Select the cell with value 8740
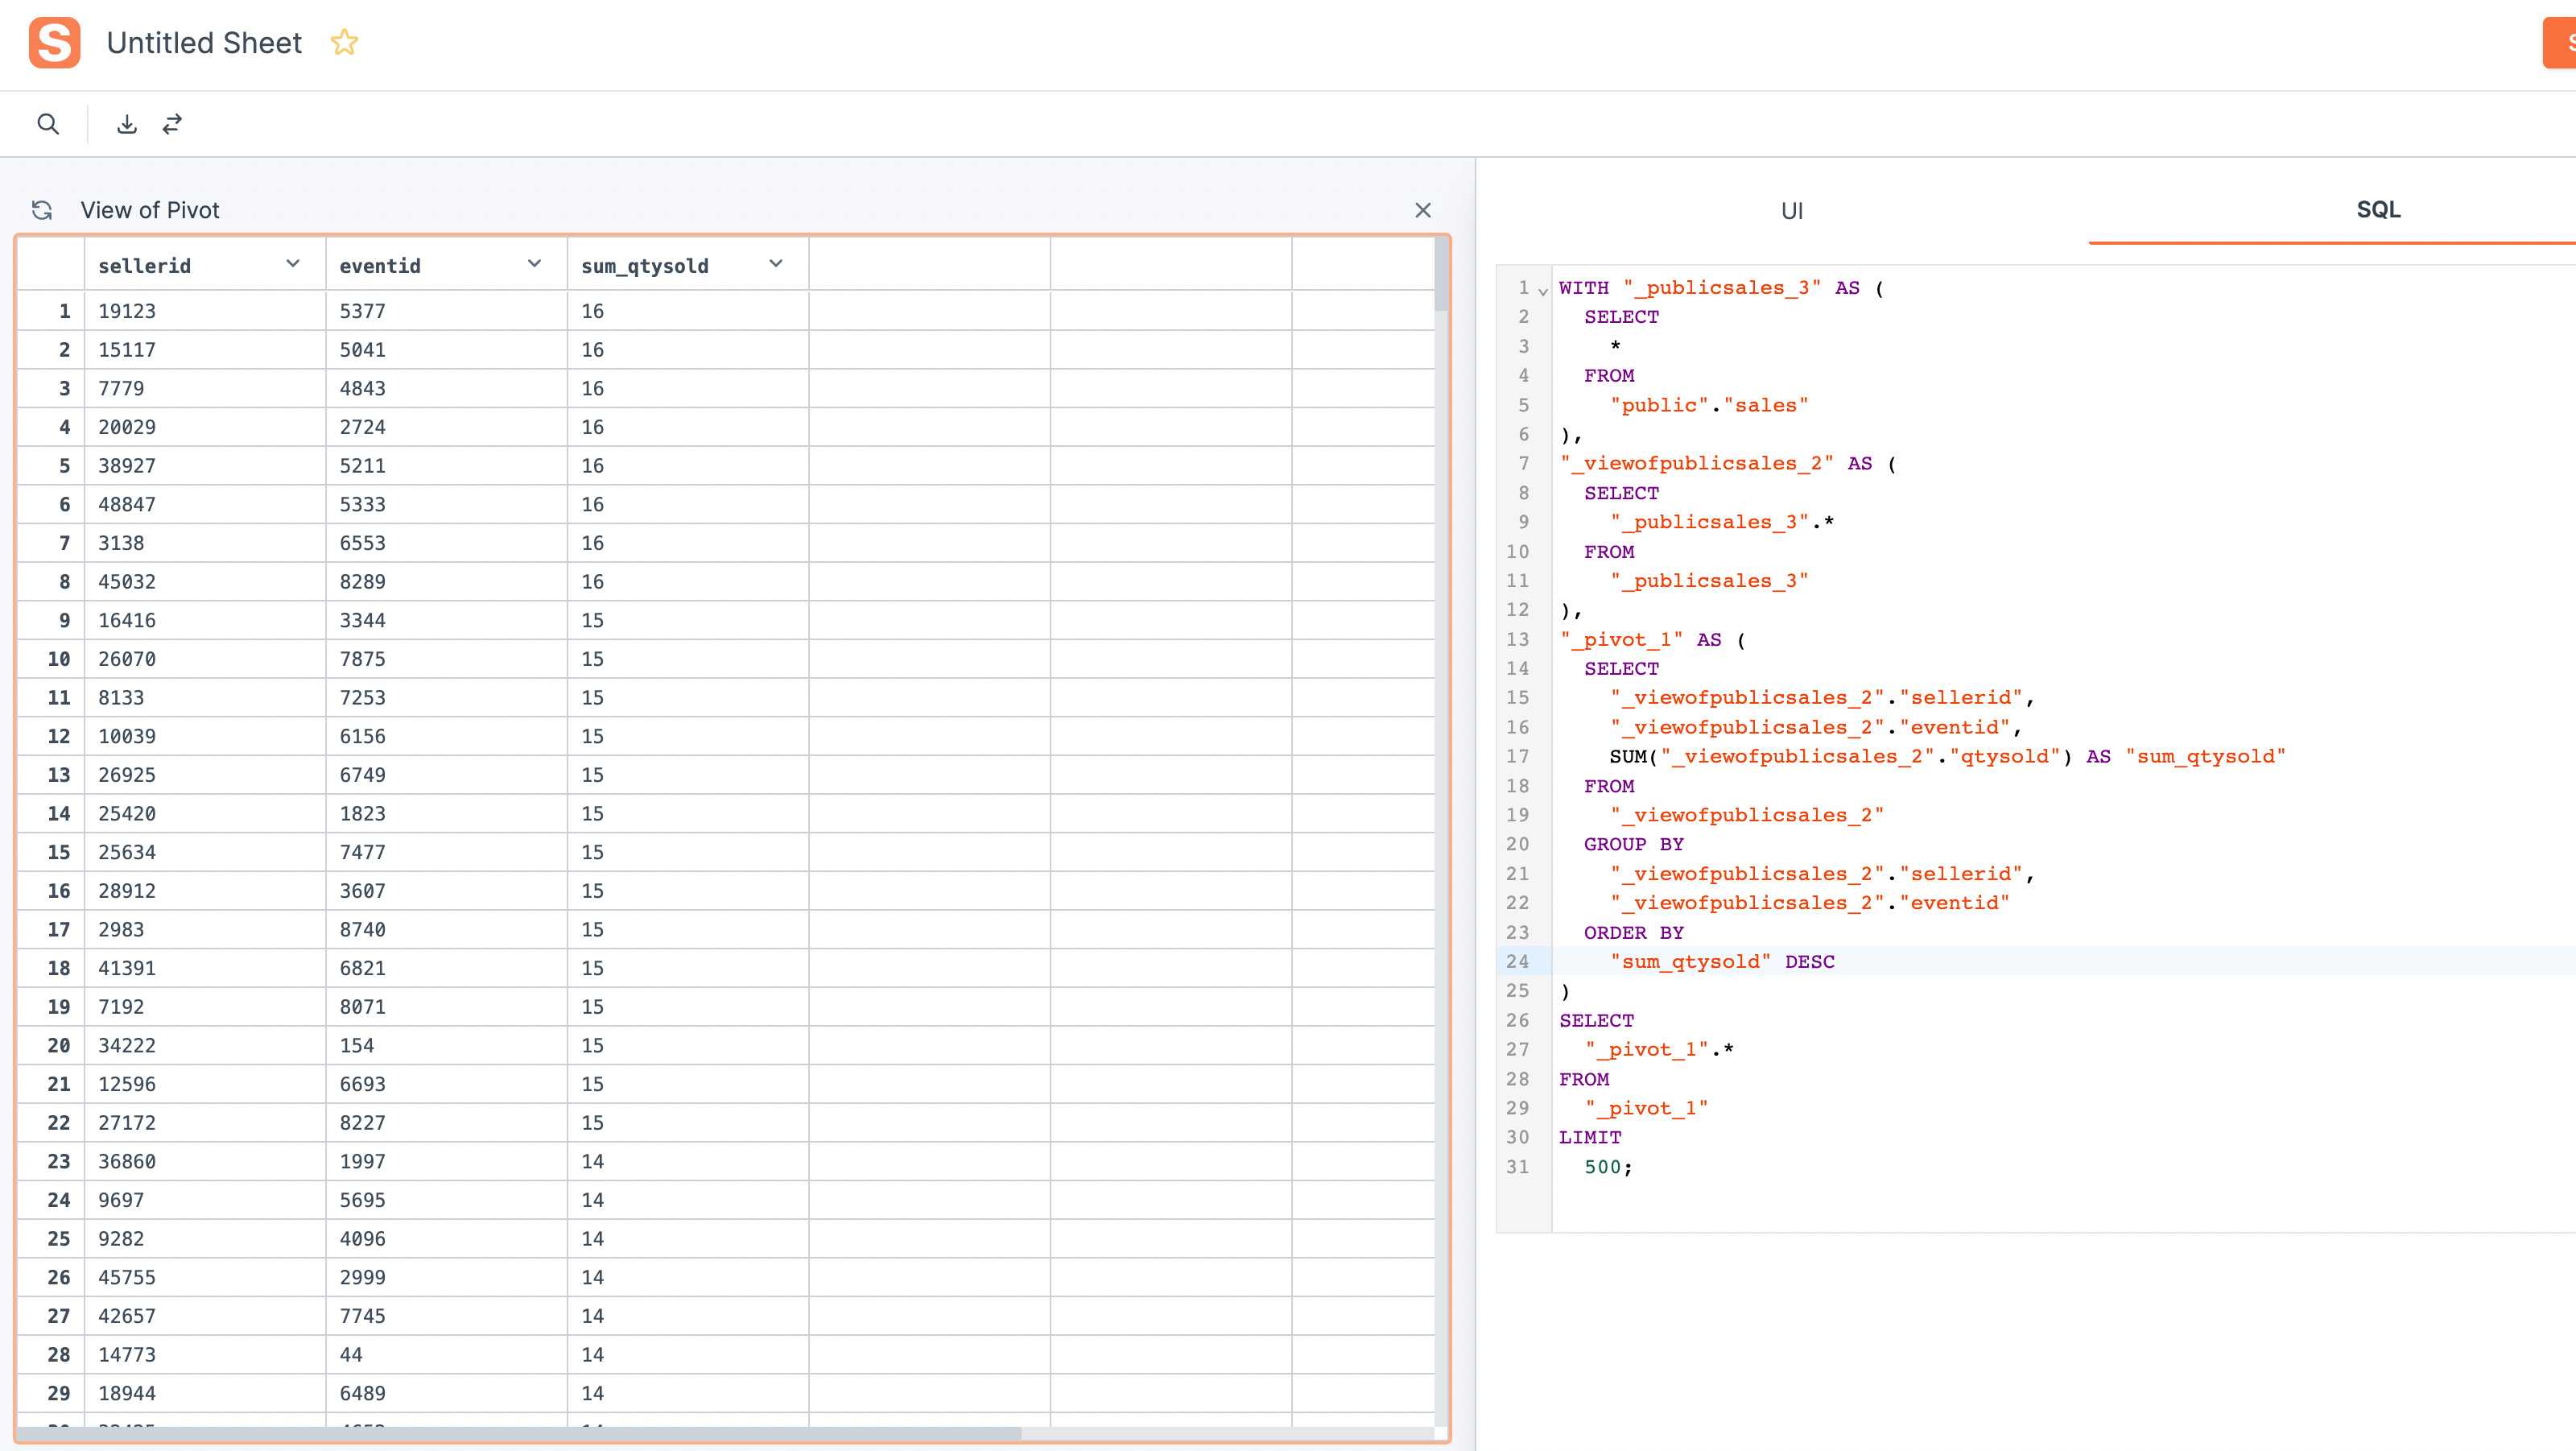This screenshot has width=2576, height=1451. (x=444, y=929)
